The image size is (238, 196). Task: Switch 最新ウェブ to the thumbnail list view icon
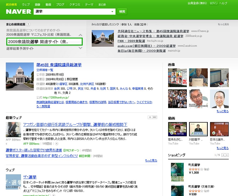pyautogui.click(x=155, y=117)
